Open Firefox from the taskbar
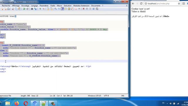Screen dimensions: 188x106 17,103
